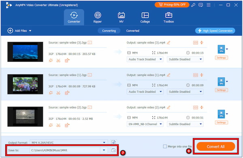This screenshot has width=243, height=158.
Task: Click compress icon for sample video (1).mp4
Action: click(202, 75)
